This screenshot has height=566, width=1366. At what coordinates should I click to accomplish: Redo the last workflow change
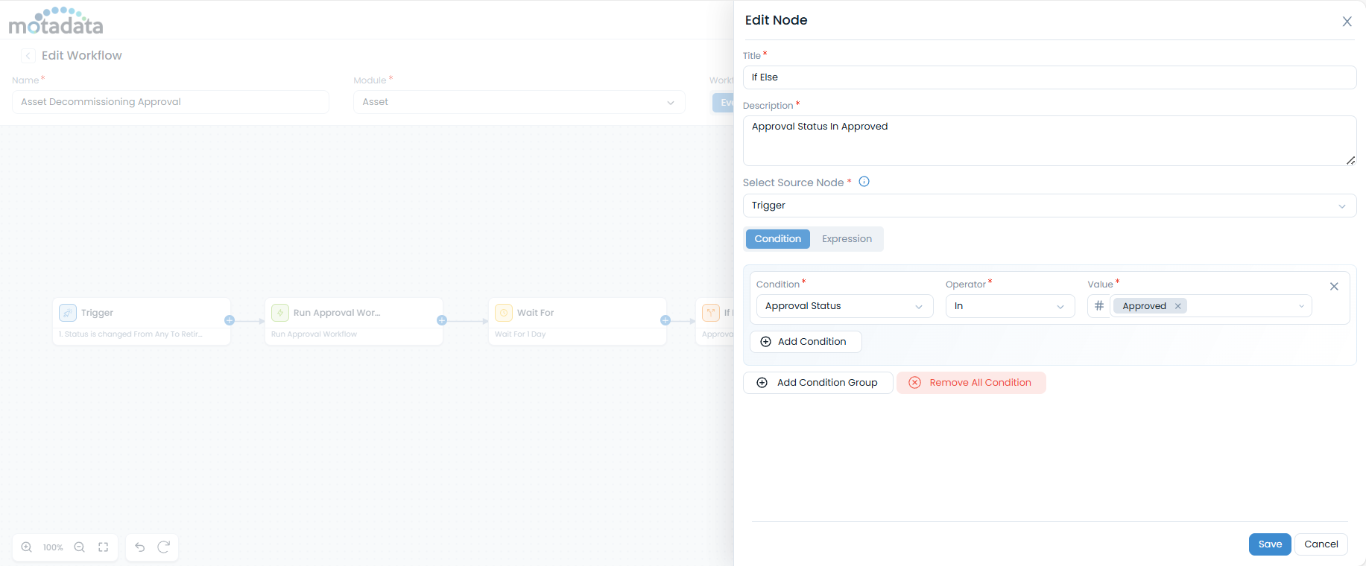164,547
